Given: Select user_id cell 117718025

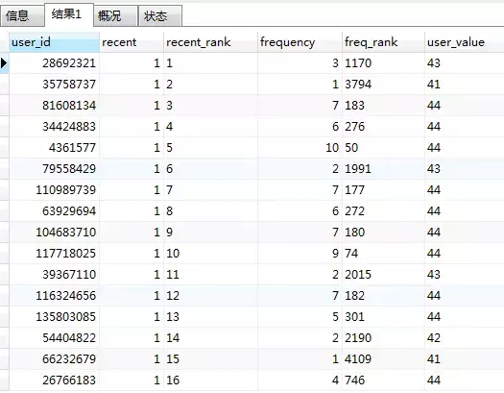Looking at the screenshot, I should coord(54,254).
